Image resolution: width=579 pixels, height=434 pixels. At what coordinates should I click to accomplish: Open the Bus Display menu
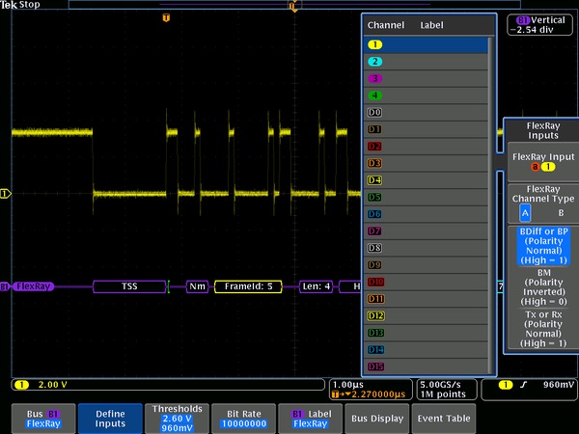coord(376,418)
